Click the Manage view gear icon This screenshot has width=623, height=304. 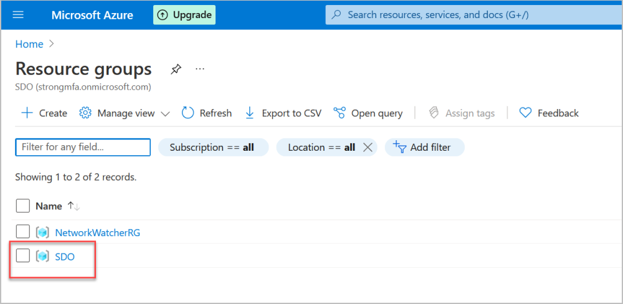click(85, 113)
